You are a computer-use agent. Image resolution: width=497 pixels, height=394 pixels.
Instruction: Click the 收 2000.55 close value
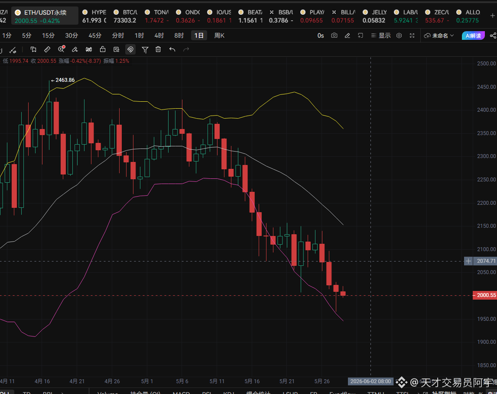(x=43, y=61)
